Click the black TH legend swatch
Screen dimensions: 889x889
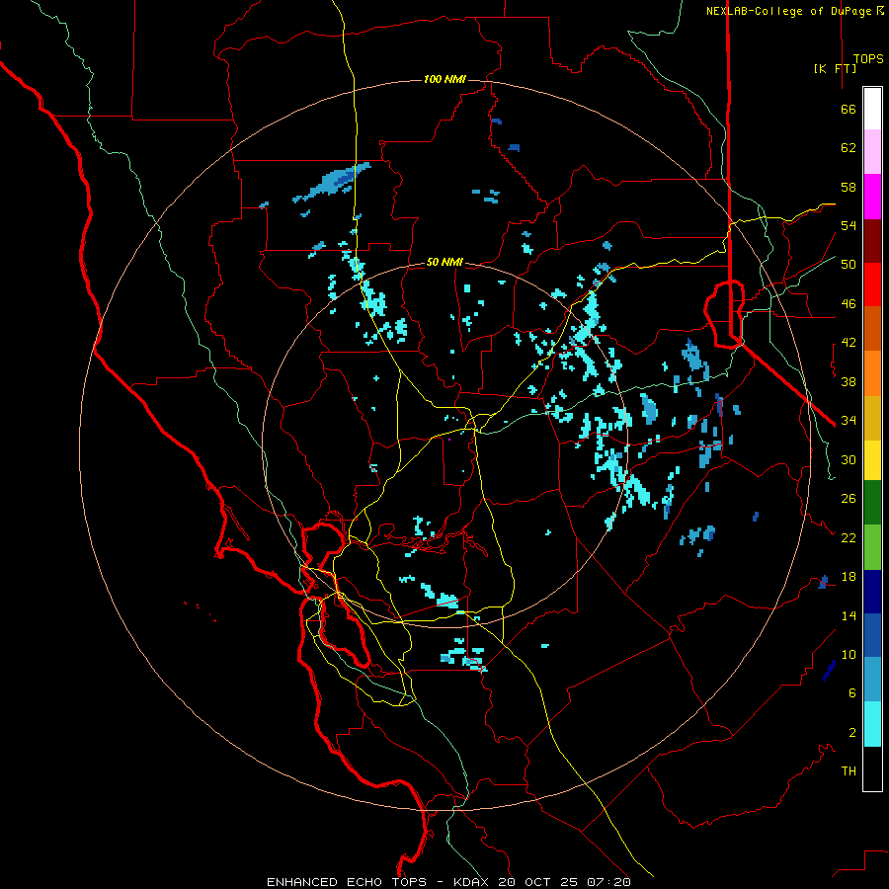coord(872,768)
